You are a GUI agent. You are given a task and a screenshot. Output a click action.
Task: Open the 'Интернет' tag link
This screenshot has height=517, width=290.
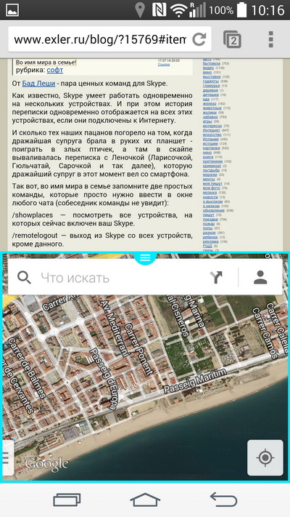coord(211,130)
